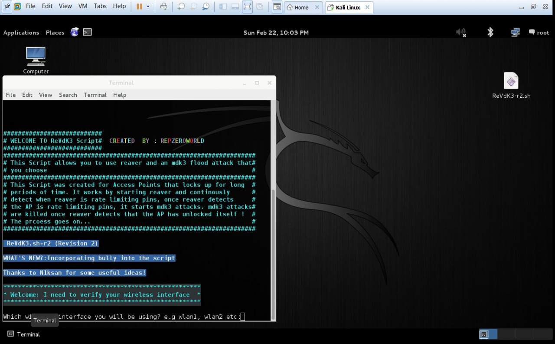This screenshot has height=344, width=555.
Task: Open the Terminal Edit menu
Action: point(27,95)
